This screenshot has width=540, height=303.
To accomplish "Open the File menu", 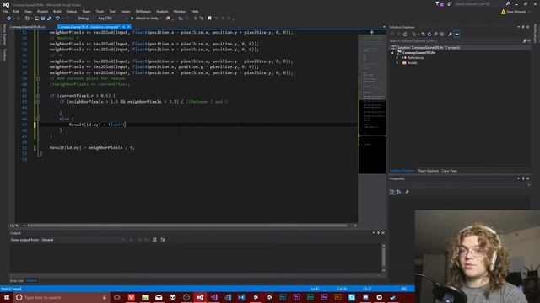I will point(5,11).
